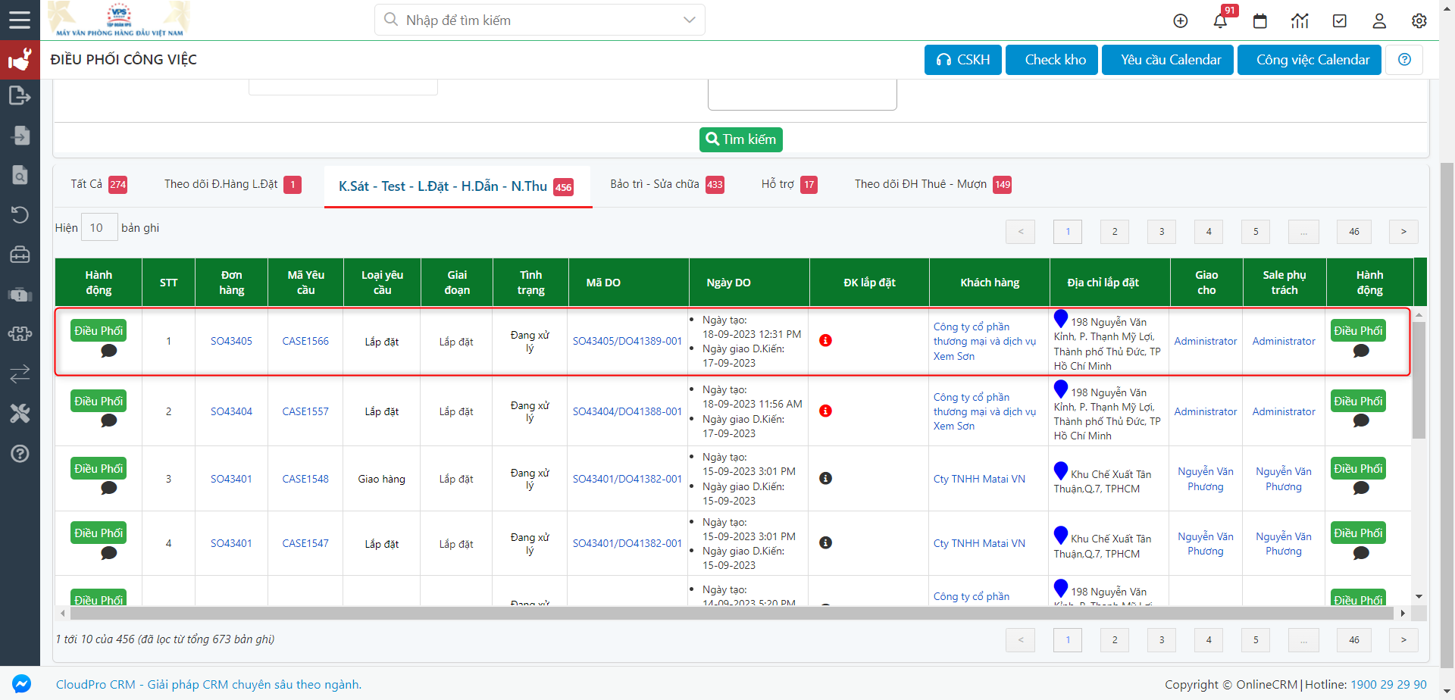Open the hamburger main menu

click(x=20, y=20)
